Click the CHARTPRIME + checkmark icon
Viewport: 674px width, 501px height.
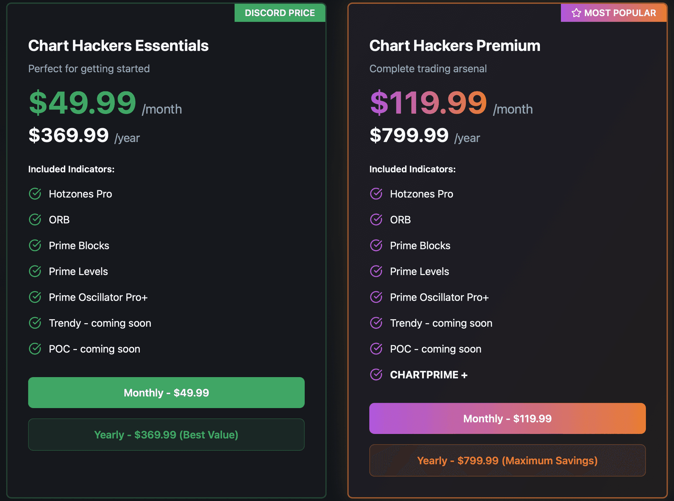[x=376, y=375]
